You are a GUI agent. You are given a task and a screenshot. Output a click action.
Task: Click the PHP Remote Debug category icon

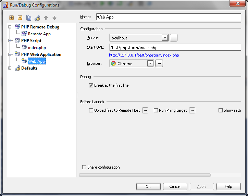17,27
